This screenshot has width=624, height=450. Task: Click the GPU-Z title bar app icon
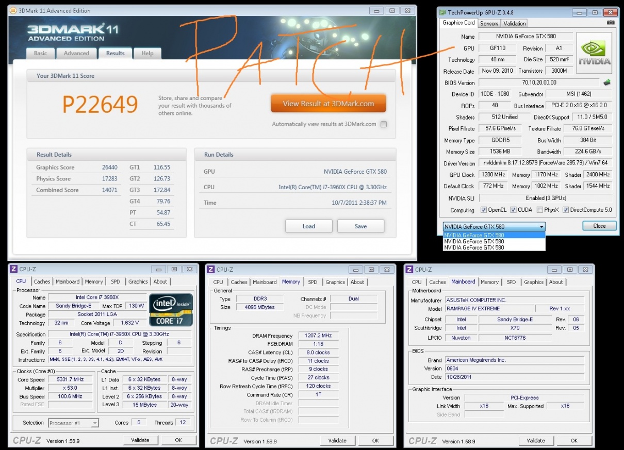442,12
